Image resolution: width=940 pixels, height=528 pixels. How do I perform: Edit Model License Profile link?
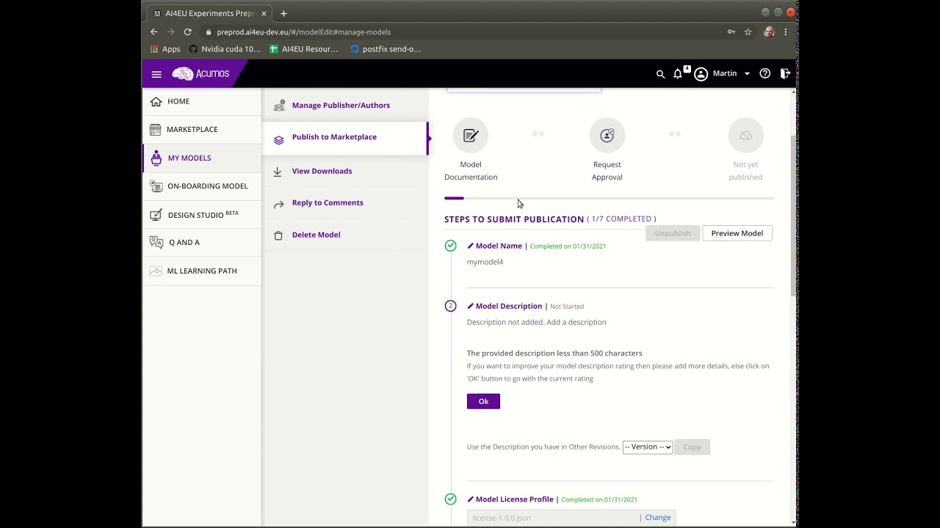point(510,499)
